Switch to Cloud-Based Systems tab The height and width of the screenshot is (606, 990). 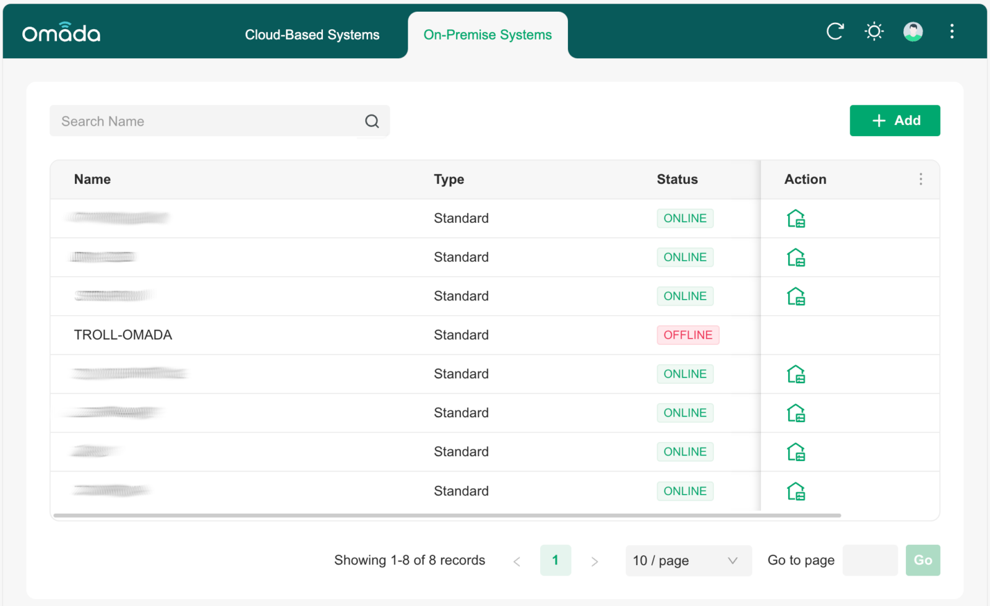(312, 35)
